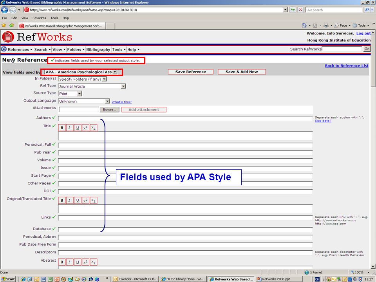This screenshot has height=282, width=376.
Task: Click Italic for Original/Translated Title field
Action: [70, 201]
